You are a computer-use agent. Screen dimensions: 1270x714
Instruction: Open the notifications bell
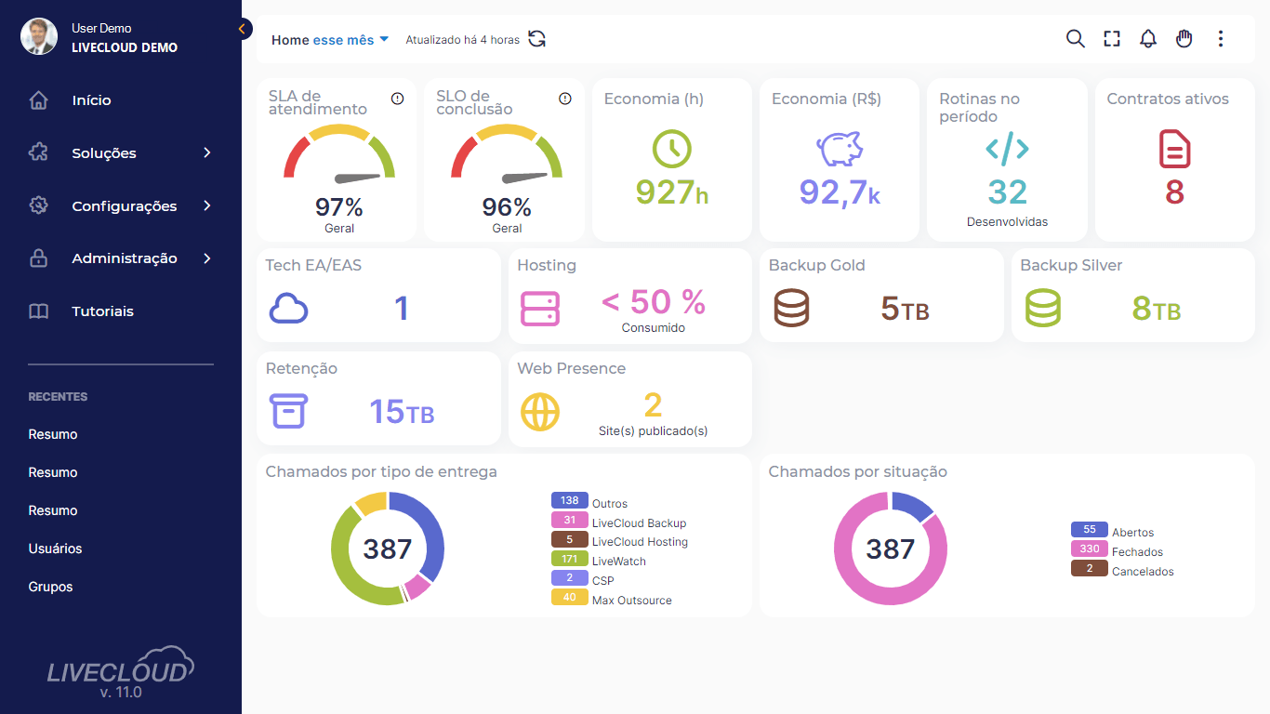[x=1148, y=39]
